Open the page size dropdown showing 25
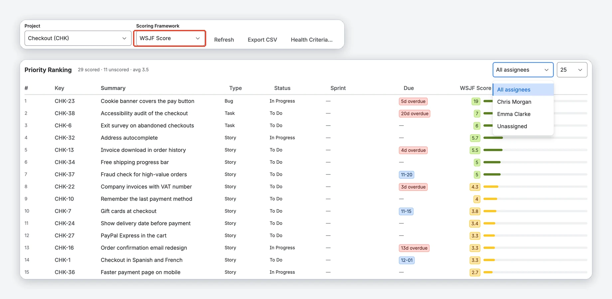The width and height of the screenshot is (612, 299). [572, 70]
